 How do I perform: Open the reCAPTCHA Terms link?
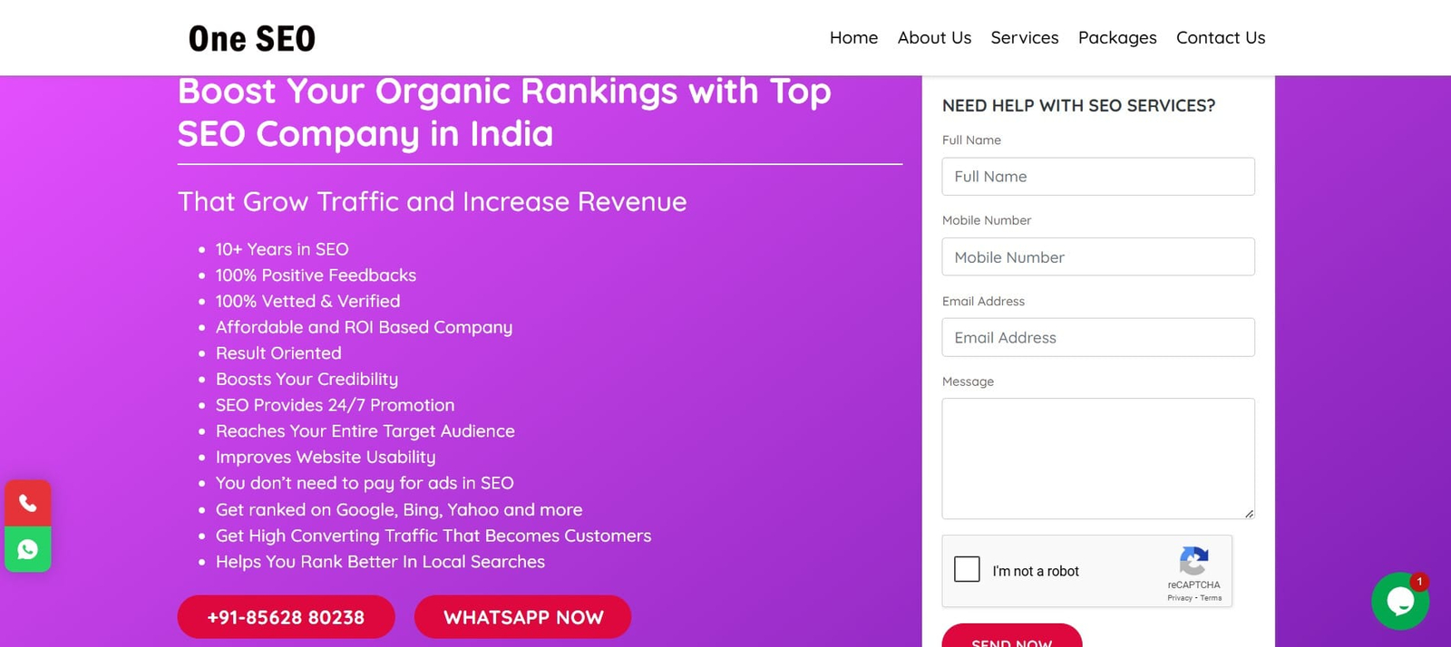click(x=1212, y=598)
